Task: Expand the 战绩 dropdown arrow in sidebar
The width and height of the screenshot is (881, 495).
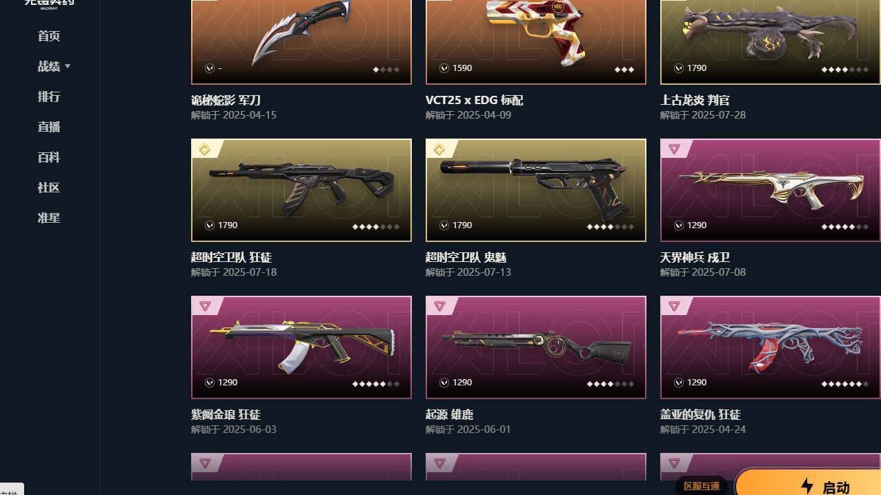Action: 68,67
